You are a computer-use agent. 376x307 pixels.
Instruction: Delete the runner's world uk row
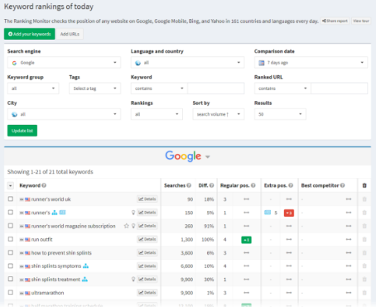coord(364,199)
